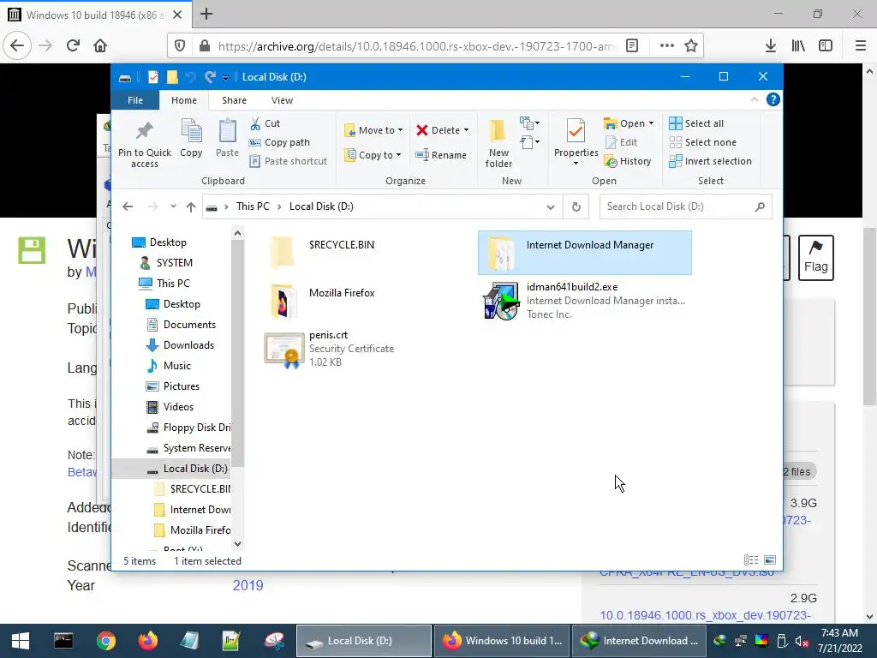877x658 pixels.
Task: Switch to details view layout icon
Action: click(x=751, y=559)
